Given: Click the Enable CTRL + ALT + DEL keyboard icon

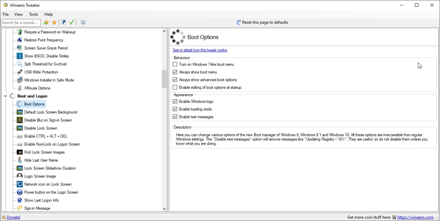Looking at the screenshot, I should point(20,136).
